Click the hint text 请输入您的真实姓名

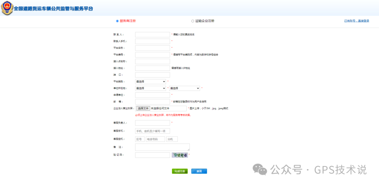(184, 35)
